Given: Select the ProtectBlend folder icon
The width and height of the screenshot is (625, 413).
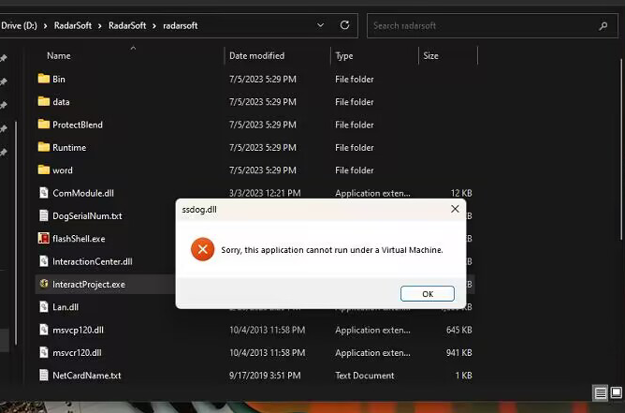Looking at the screenshot, I should (44, 125).
